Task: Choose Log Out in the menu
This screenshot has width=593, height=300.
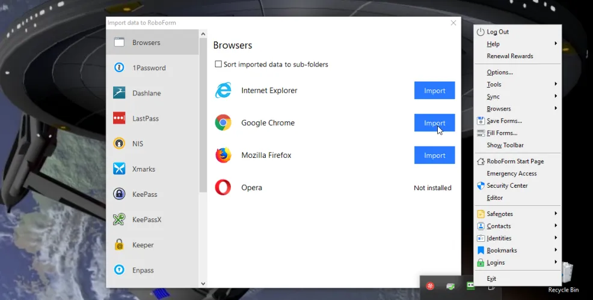Action: point(497,32)
